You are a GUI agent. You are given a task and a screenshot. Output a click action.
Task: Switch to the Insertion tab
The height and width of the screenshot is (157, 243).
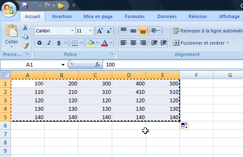coord(62,16)
